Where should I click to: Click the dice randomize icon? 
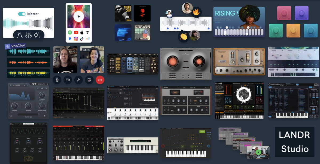tap(29, 159)
